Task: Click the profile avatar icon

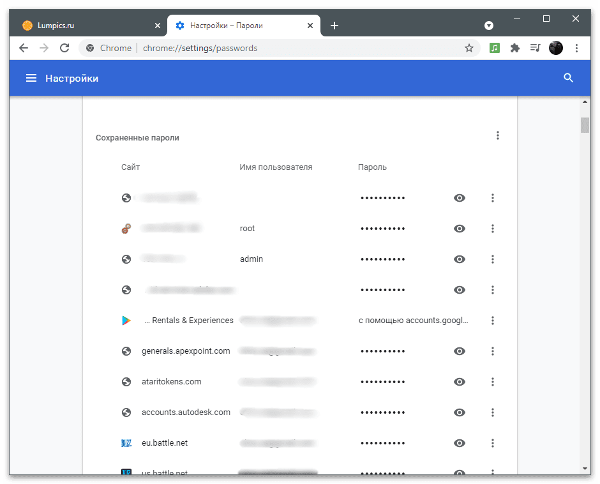Action: (x=555, y=48)
